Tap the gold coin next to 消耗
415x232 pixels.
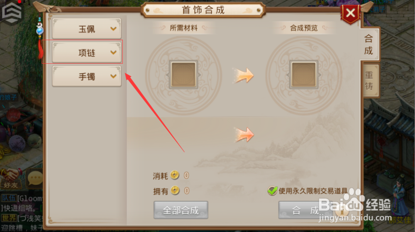(x=175, y=175)
